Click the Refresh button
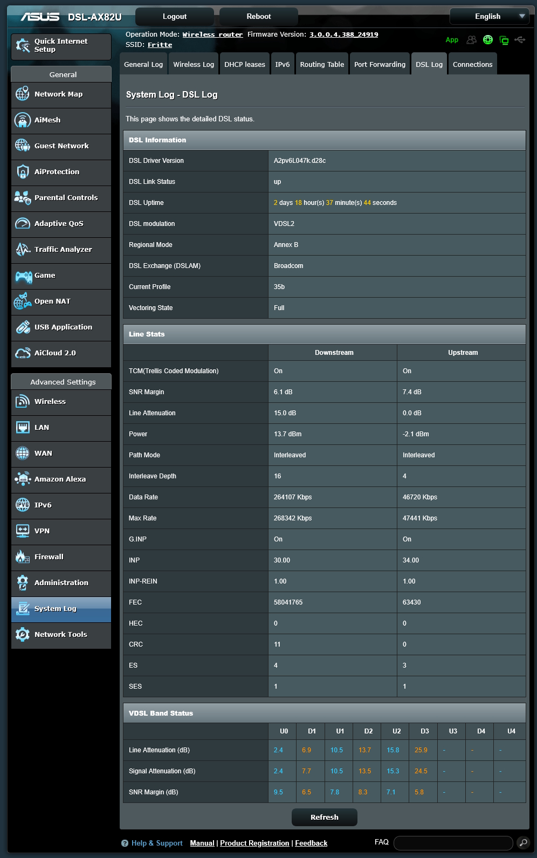 coord(325,817)
